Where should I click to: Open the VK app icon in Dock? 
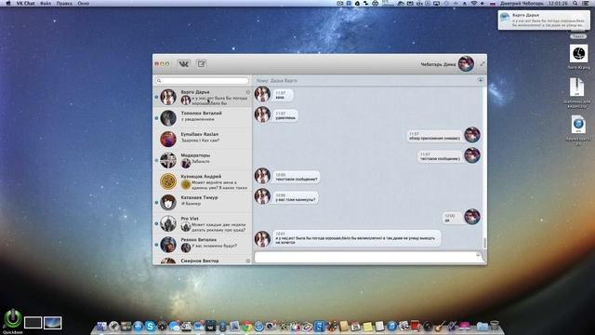pos(211,326)
